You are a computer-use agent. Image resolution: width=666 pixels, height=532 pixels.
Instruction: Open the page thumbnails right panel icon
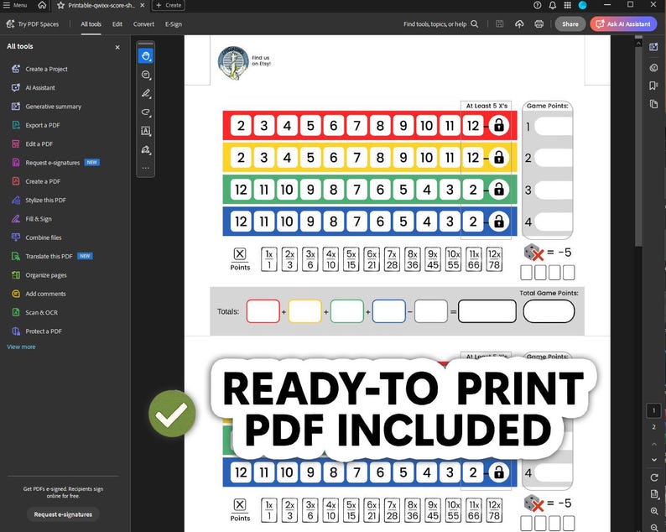tap(653, 104)
